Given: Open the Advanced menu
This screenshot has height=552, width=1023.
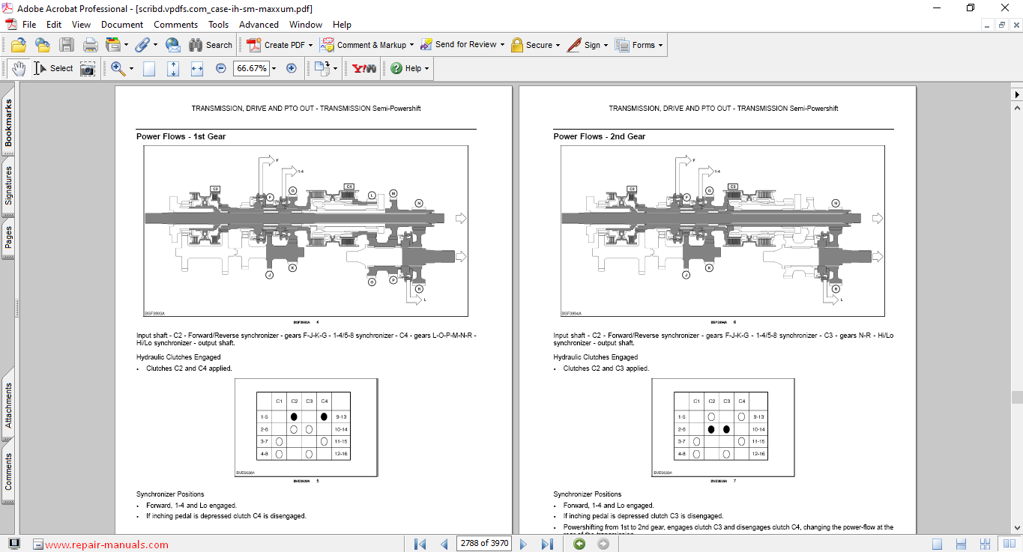Looking at the screenshot, I should pyautogui.click(x=259, y=25).
